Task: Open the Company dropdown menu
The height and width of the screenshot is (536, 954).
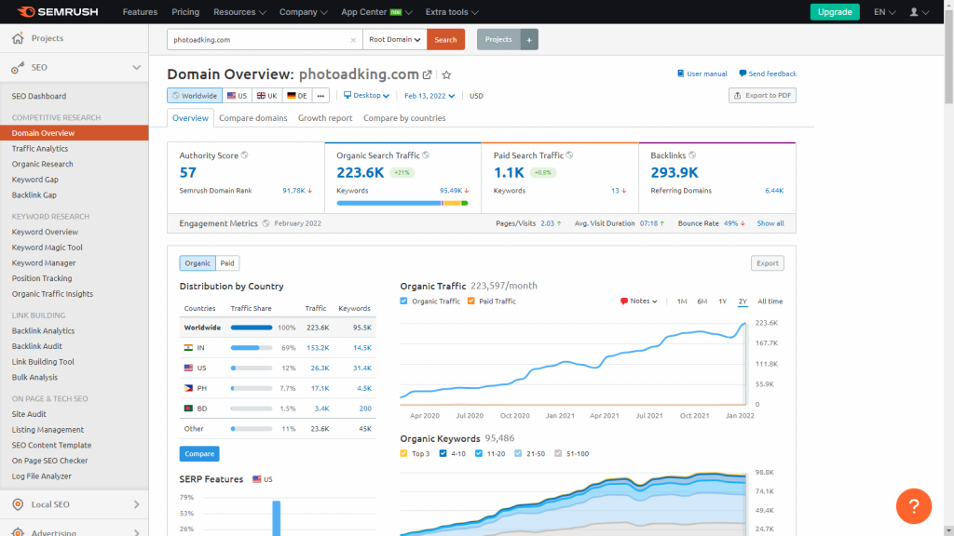Action: click(x=304, y=12)
